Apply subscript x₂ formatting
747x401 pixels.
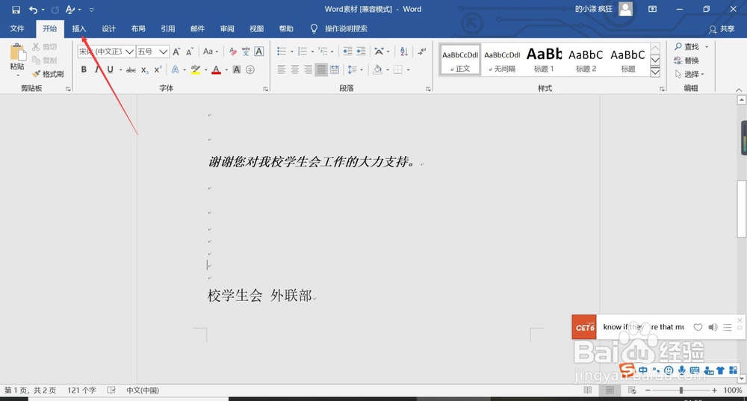pos(145,70)
